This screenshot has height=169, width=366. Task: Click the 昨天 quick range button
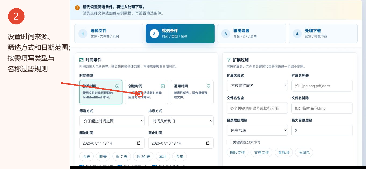click(103, 156)
